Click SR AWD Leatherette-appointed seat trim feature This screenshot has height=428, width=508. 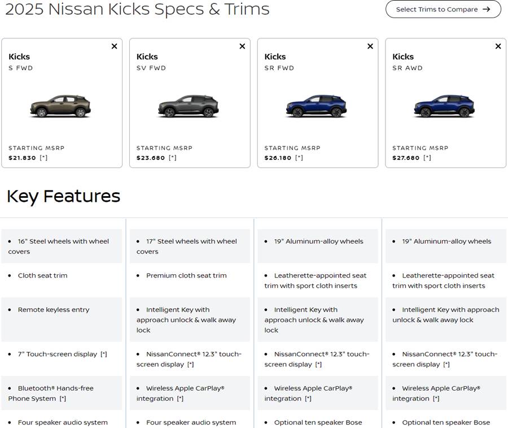point(444,280)
